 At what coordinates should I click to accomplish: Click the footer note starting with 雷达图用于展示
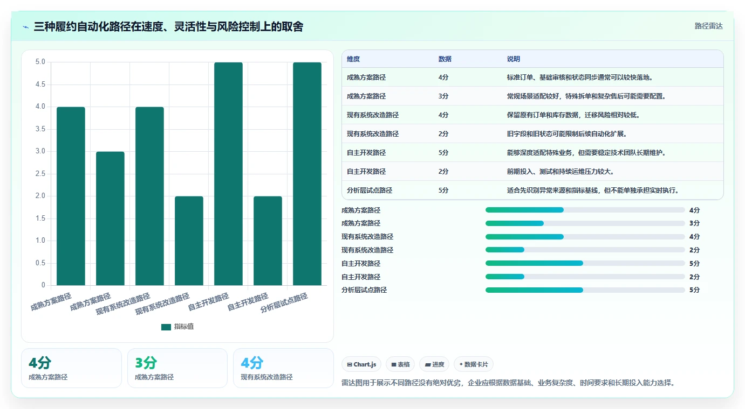(x=508, y=383)
